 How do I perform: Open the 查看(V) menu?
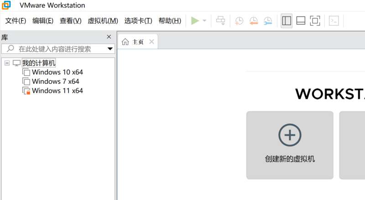pos(71,21)
